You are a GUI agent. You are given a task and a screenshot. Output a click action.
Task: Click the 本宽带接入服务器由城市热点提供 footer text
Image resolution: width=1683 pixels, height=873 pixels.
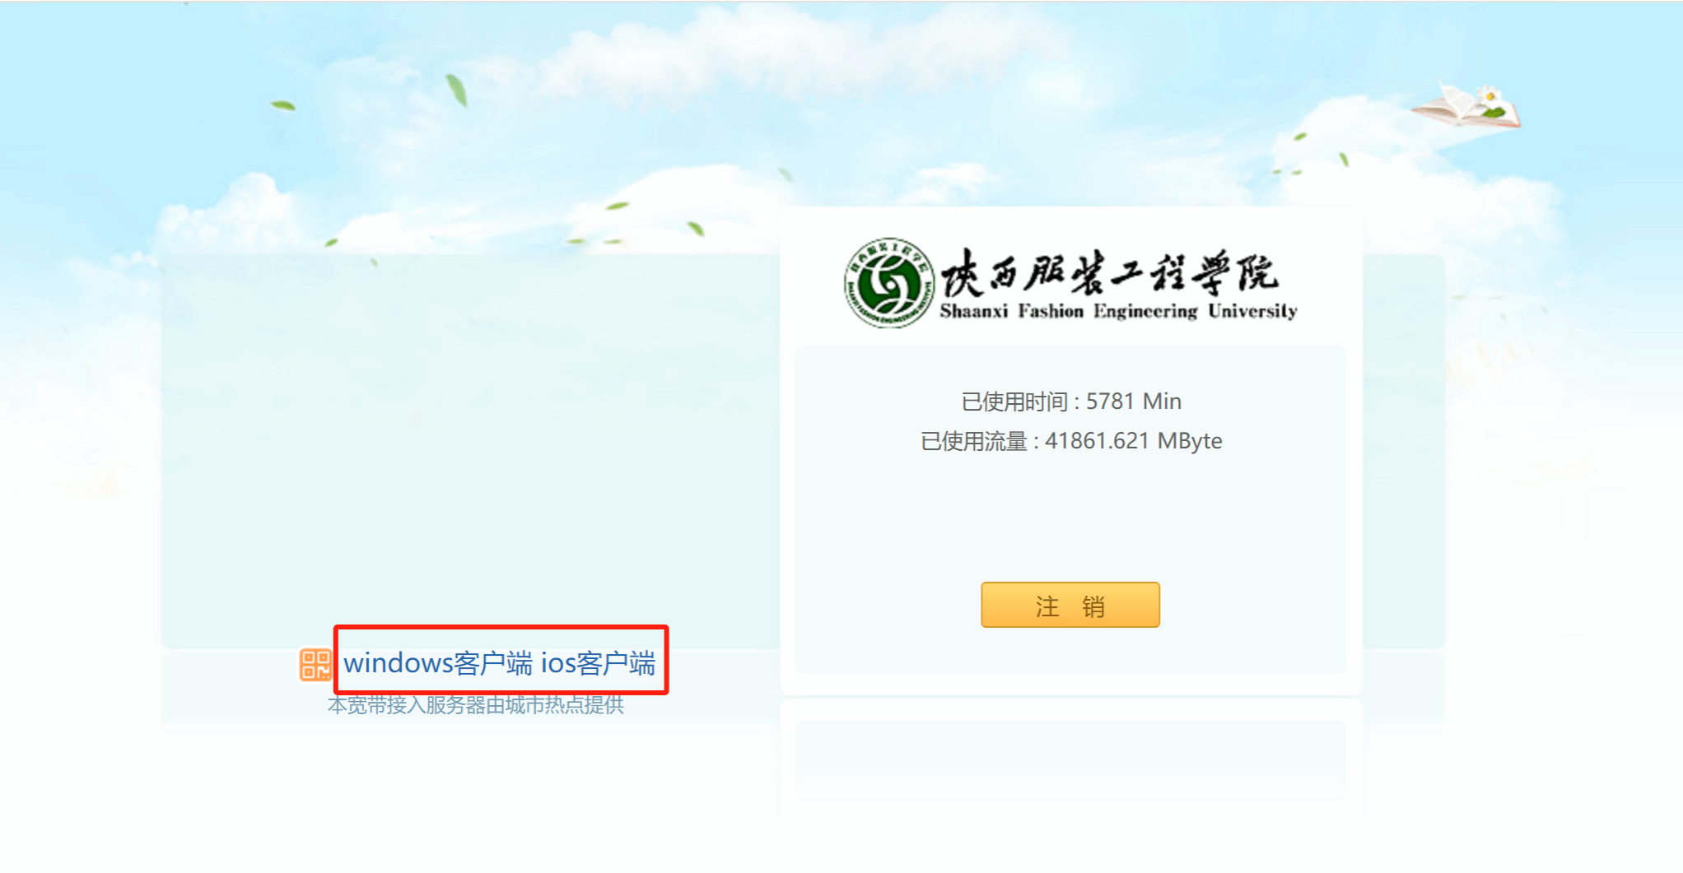(476, 705)
